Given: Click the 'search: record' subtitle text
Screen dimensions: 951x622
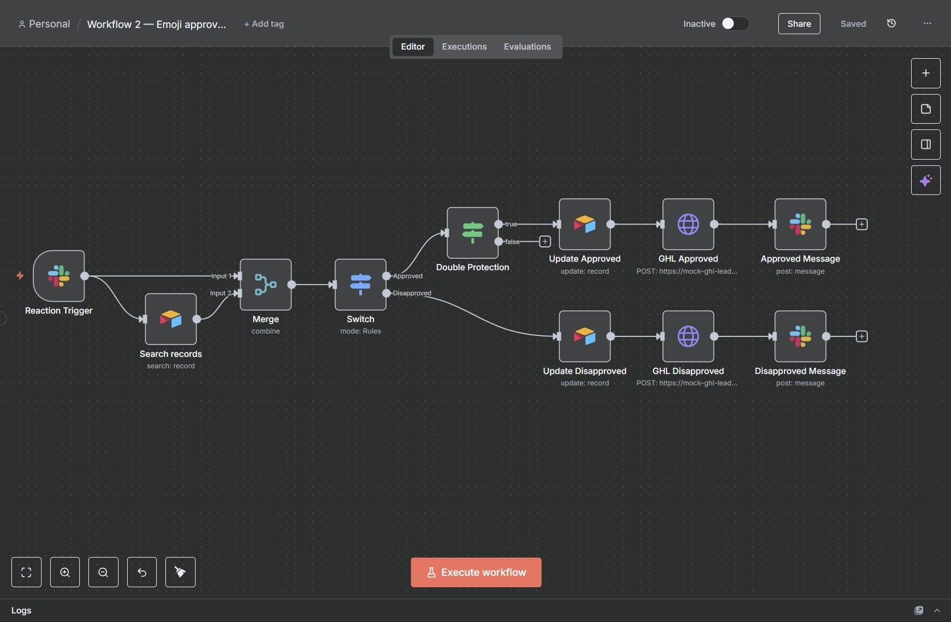Looking at the screenshot, I should [171, 366].
